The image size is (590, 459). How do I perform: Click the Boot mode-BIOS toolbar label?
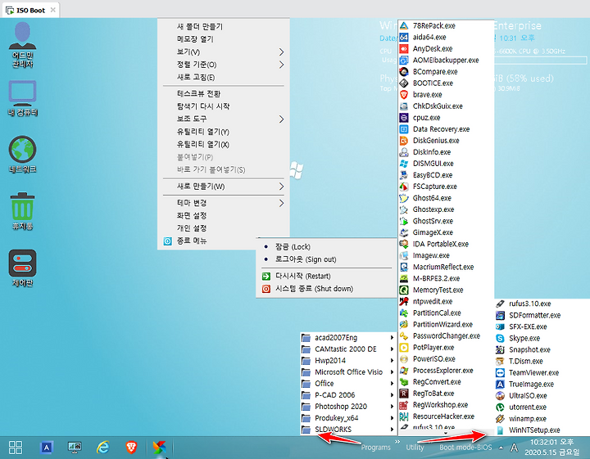tap(465, 448)
